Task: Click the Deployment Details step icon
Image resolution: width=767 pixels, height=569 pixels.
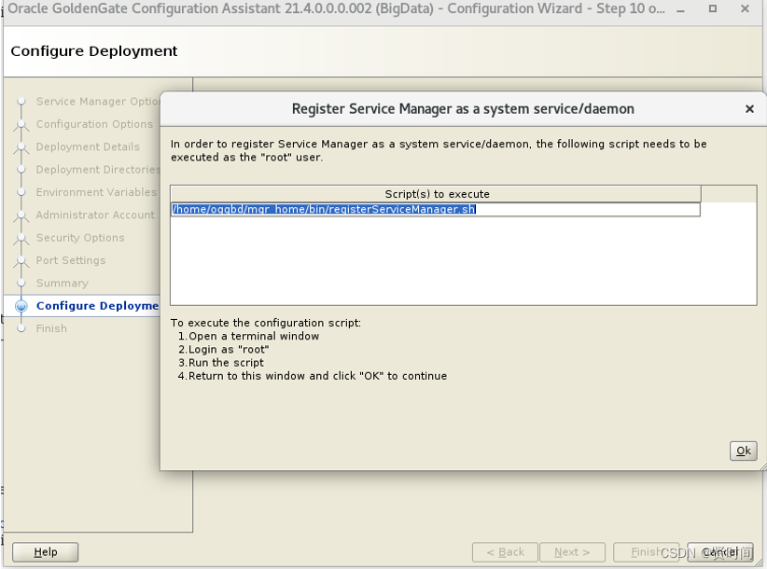Action: (21, 146)
